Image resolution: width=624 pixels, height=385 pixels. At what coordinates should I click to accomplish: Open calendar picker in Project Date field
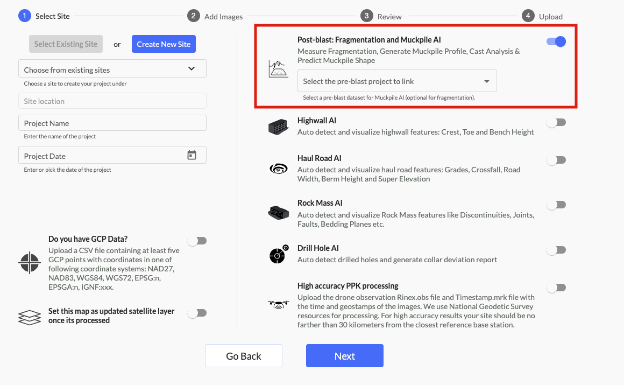pos(192,156)
